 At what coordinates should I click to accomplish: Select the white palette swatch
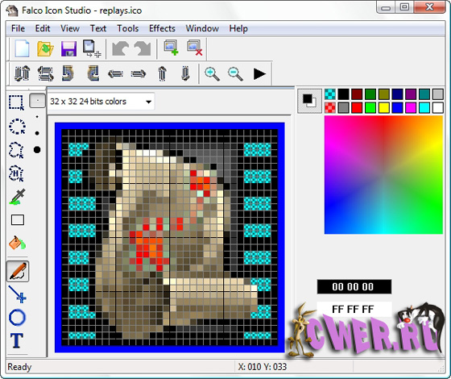pyautogui.click(x=438, y=108)
